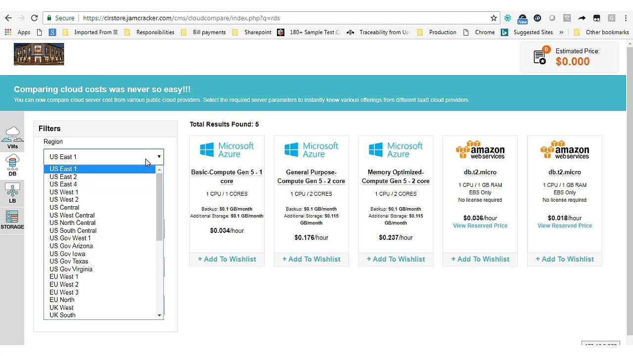Show more bookmarks chevron
This screenshot has height=356, width=633.
point(561,32)
